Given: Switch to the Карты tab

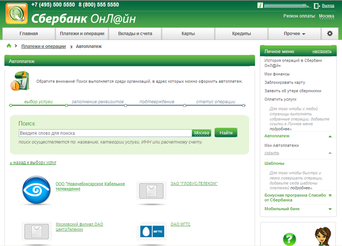Looking at the screenshot, I should coord(188,34).
